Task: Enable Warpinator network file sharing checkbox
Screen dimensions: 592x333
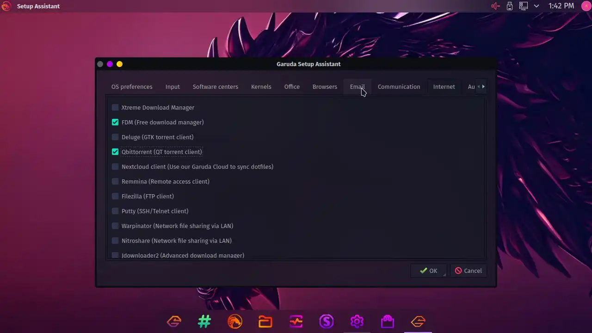Action: 115,226
